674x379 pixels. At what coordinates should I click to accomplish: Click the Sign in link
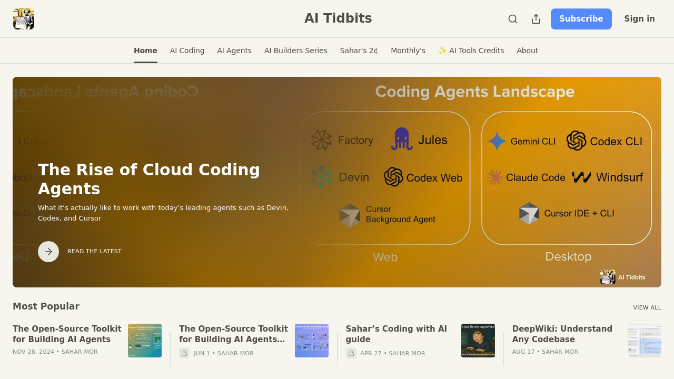pyautogui.click(x=639, y=19)
